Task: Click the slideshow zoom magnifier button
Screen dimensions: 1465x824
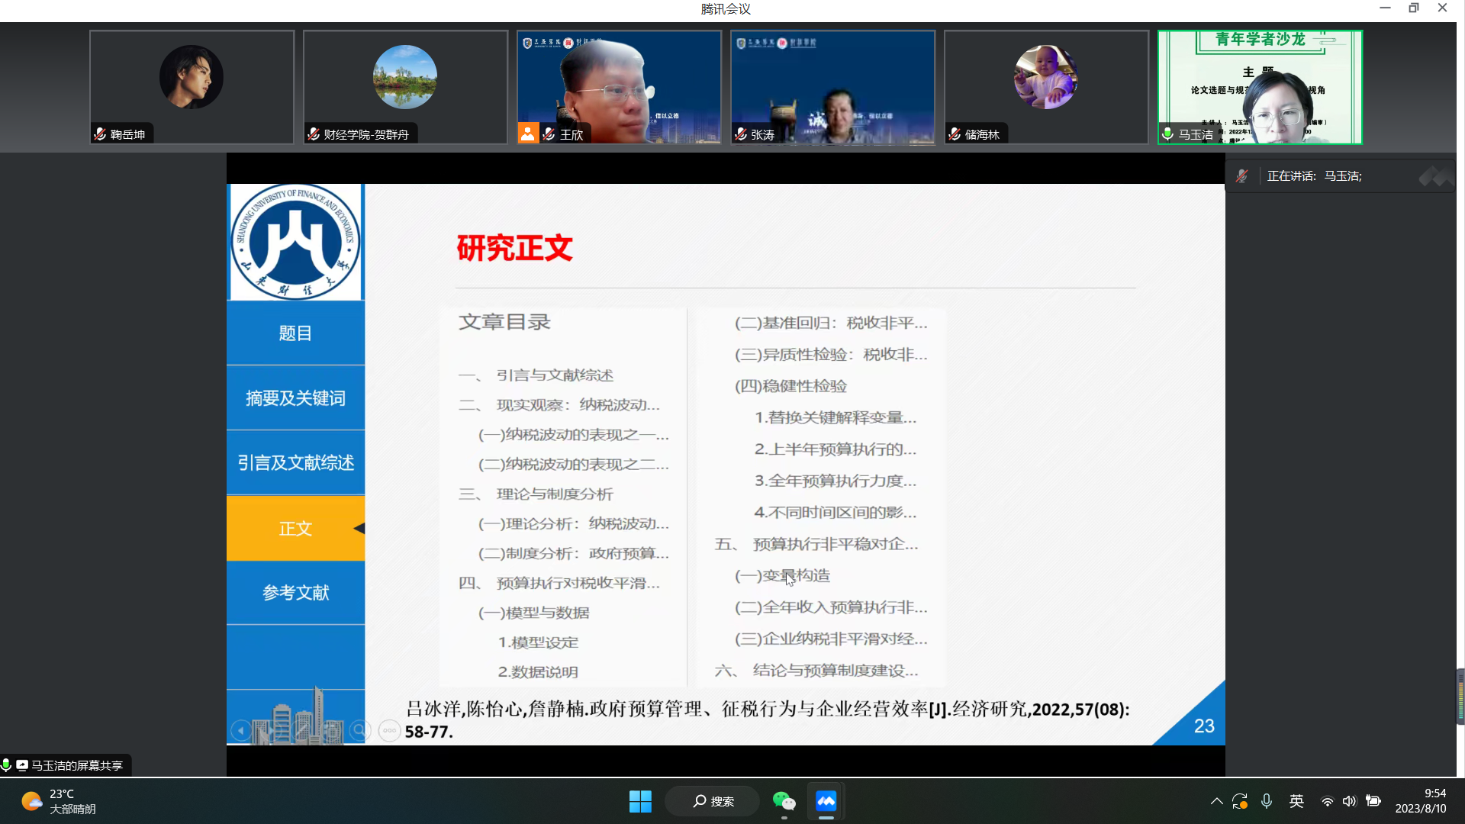Action: click(x=359, y=731)
